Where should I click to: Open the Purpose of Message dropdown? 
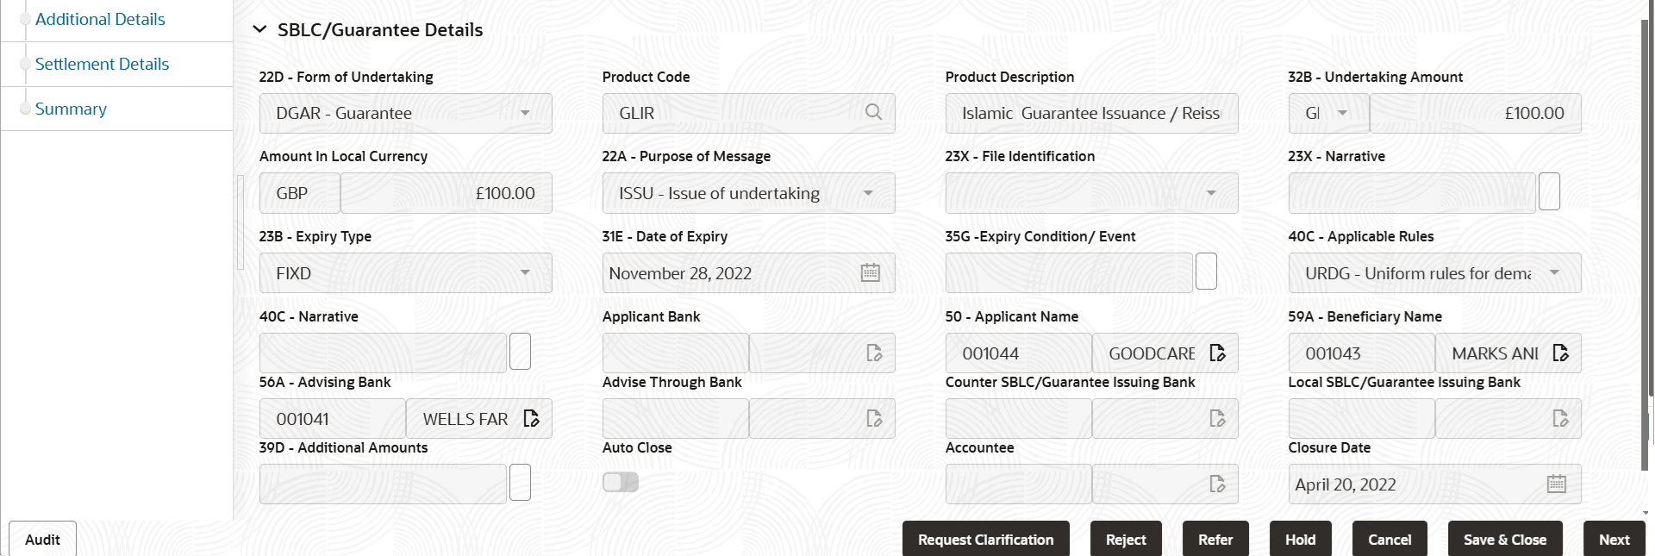coord(748,194)
